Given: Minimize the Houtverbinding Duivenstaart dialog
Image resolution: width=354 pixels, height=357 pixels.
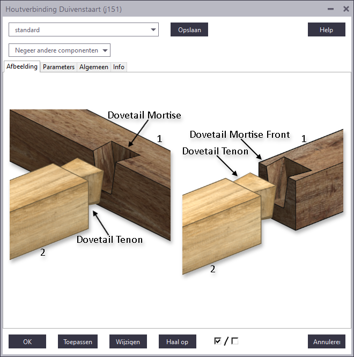Looking at the screenshot, I should tap(331, 9).
